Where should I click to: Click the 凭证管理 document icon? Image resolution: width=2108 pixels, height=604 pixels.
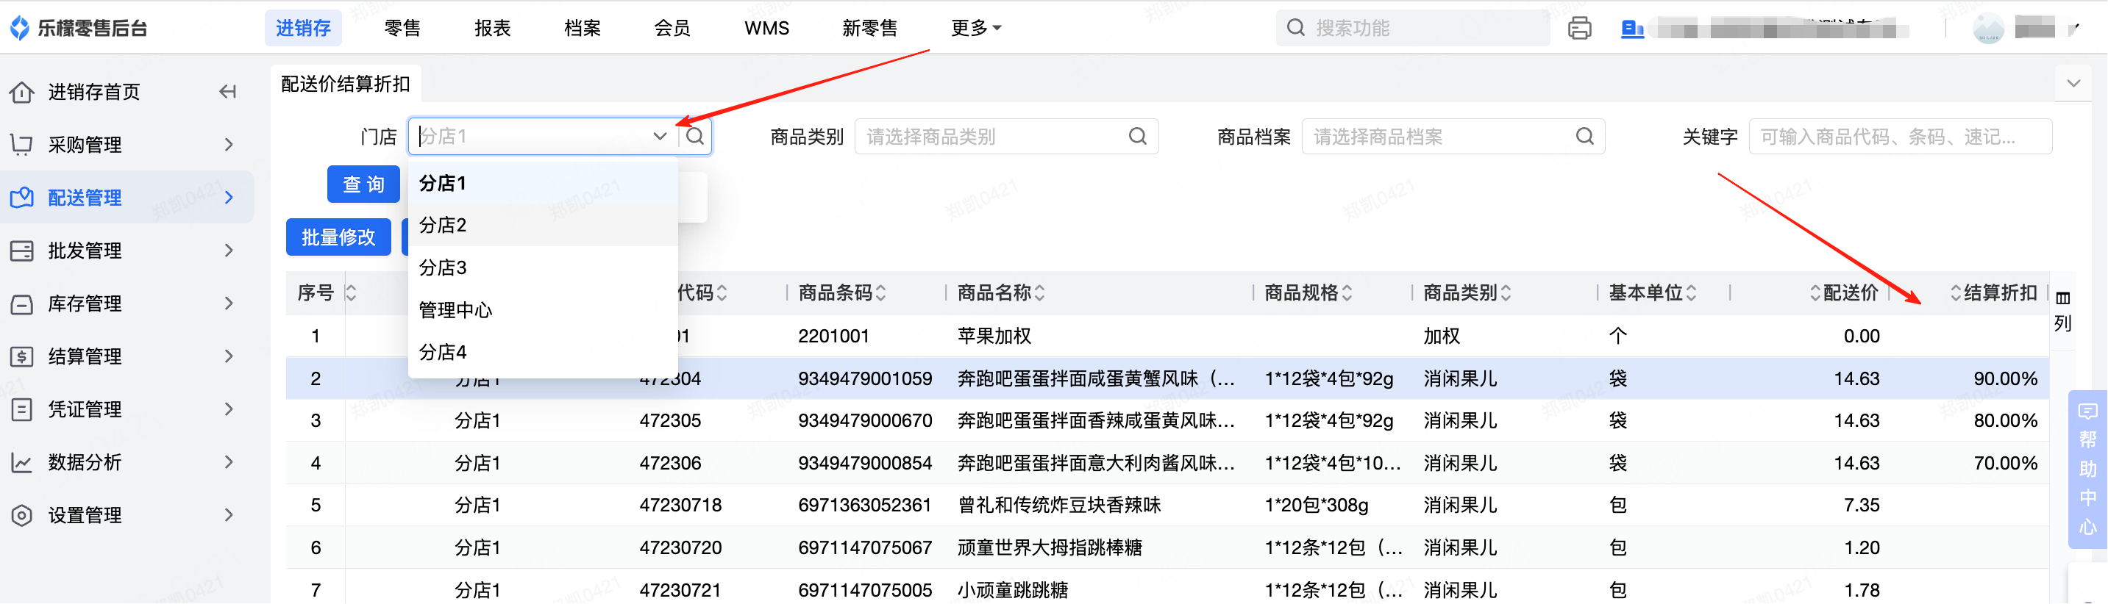[x=21, y=409]
